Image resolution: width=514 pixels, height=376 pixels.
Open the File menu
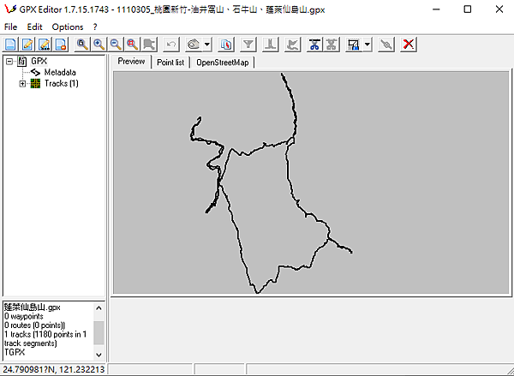[11, 27]
